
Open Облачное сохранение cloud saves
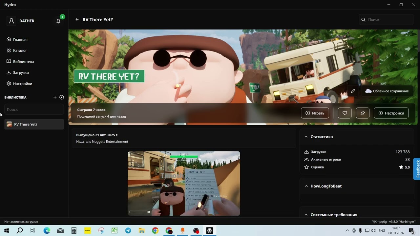point(387,91)
